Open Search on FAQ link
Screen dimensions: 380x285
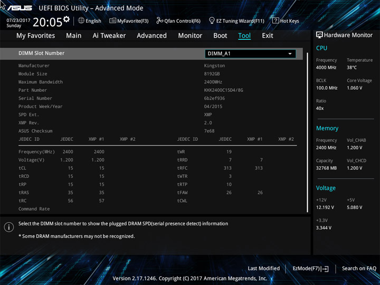(x=359, y=268)
